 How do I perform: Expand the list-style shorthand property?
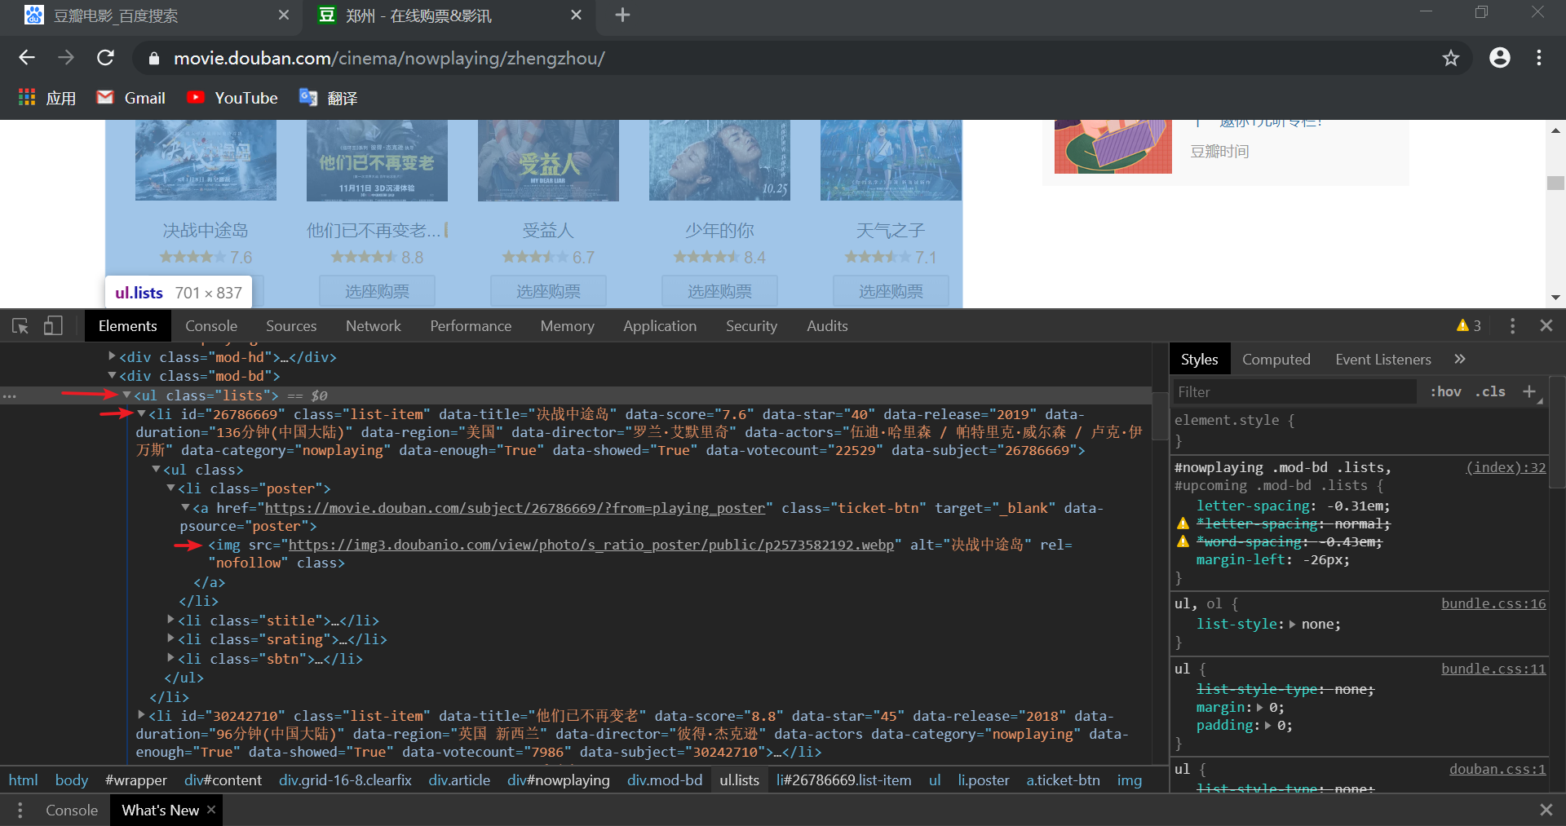[1292, 624]
